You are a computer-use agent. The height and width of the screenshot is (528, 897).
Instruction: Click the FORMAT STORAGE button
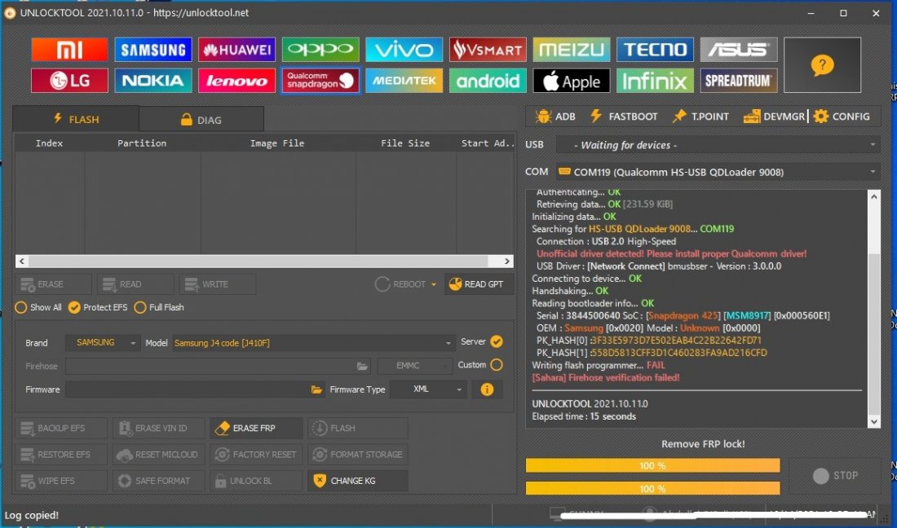357,455
